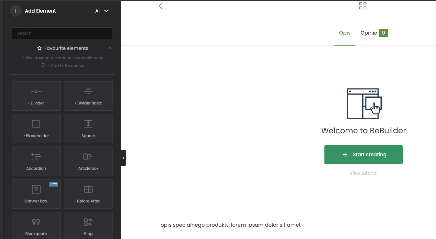
Task: Go back with the left chevron
Action: coord(160,6)
